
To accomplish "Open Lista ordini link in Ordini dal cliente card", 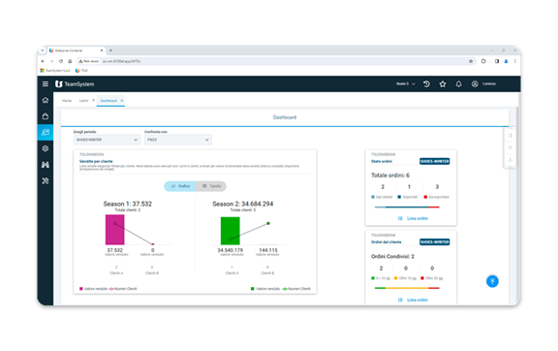I will coord(413,300).
